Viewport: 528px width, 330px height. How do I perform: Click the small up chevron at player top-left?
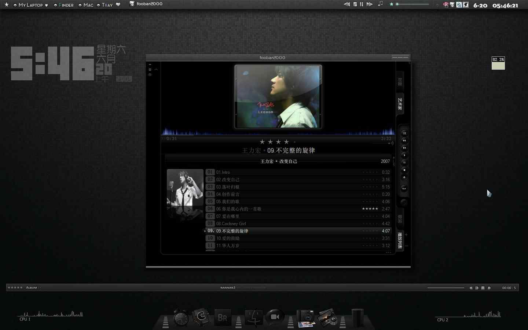point(156,69)
